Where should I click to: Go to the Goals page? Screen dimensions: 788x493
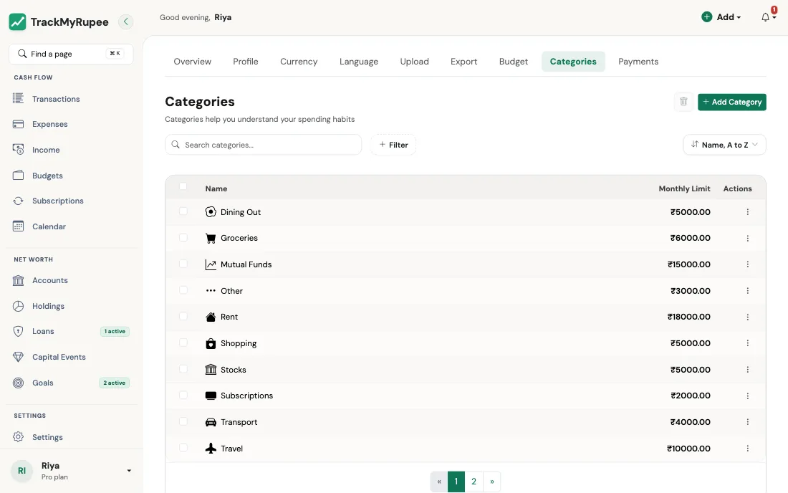pos(43,383)
